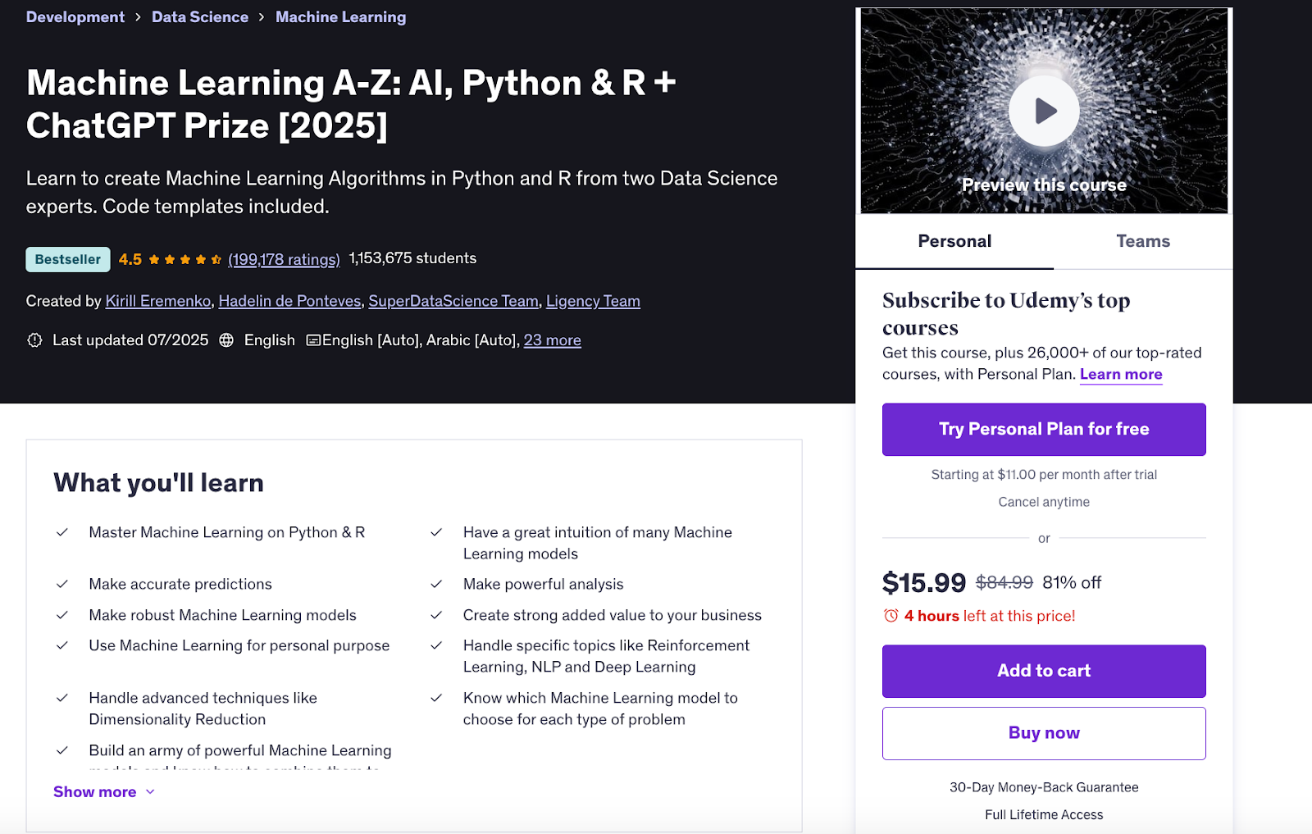Click the checkmark beside Make accurate predictions
Viewport: 1312px width, 834px height.
click(x=61, y=583)
